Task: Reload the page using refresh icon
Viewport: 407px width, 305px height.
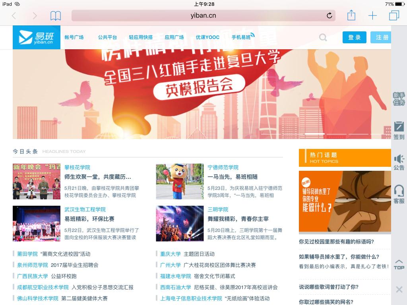Action: point(329,15)
